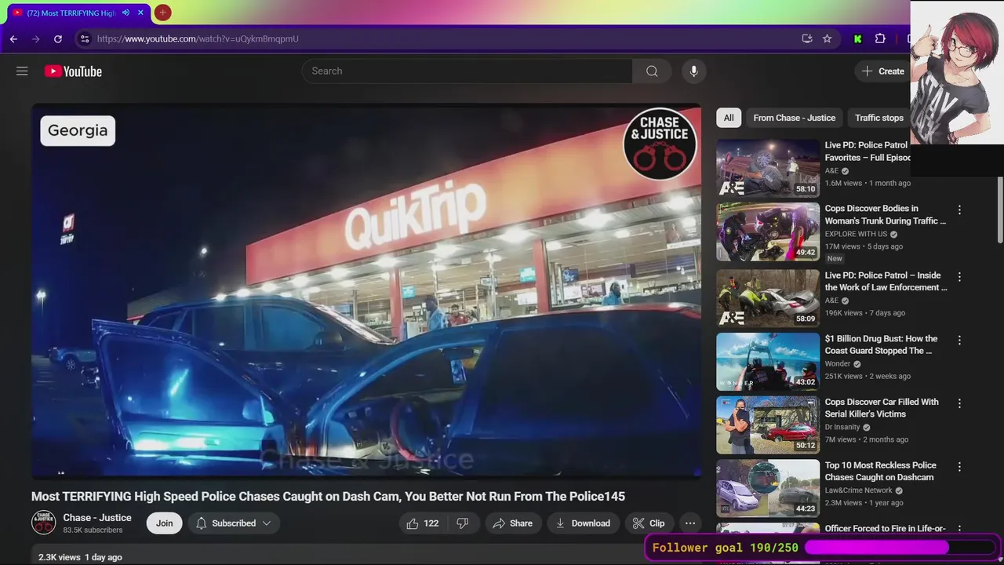The image size is (1004, 565).
Task: Share the video
Action: click(x=513, y=523)
